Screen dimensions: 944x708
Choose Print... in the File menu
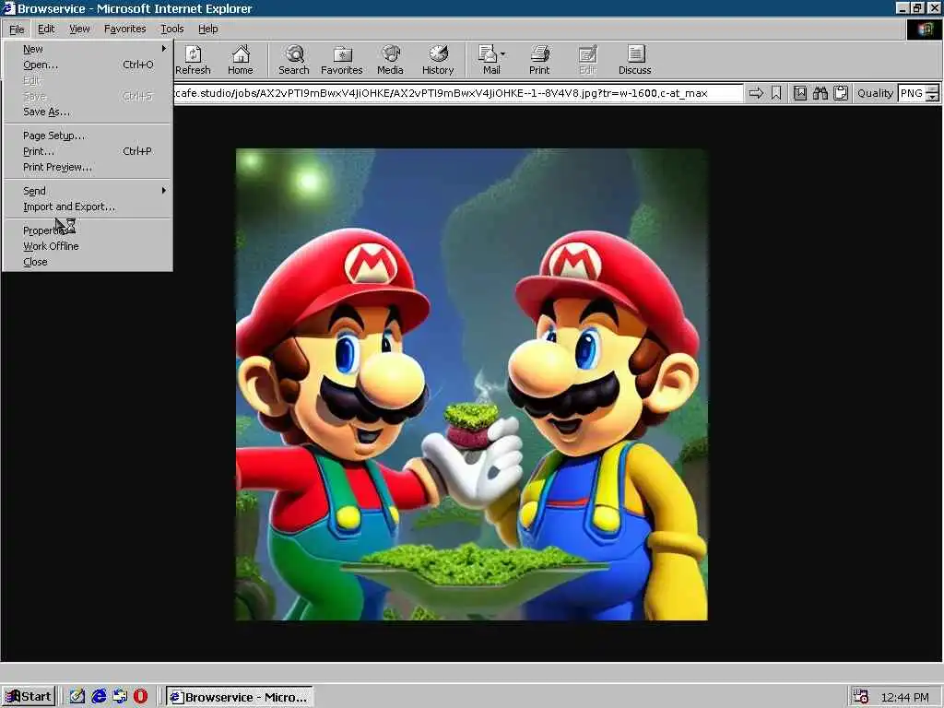[88, 151]
